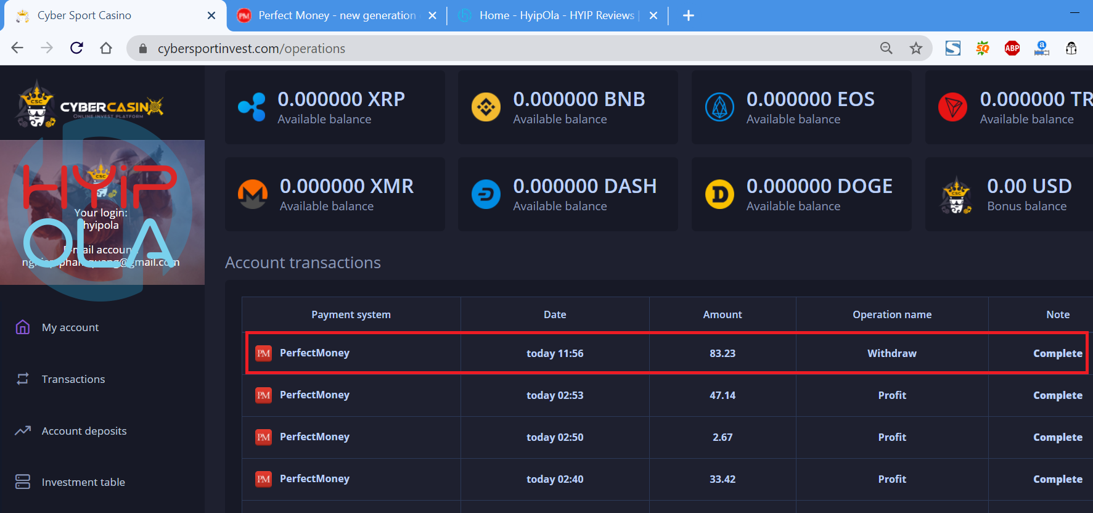Image resolution: width=1093 pixels, height=513 pixels.
Task: Click the CyberCasino logo
Action: (x=90, y=105)
